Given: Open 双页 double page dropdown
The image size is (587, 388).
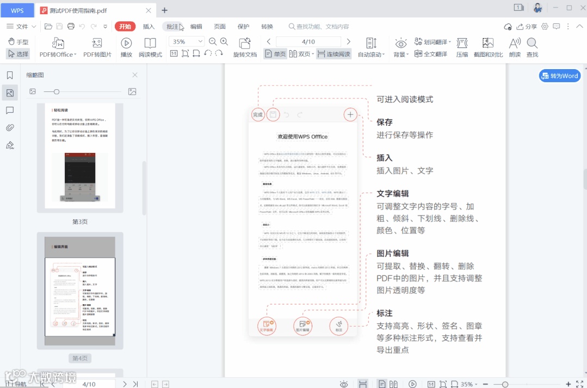Looking at the screenshot, I should [x=301, y=54].
